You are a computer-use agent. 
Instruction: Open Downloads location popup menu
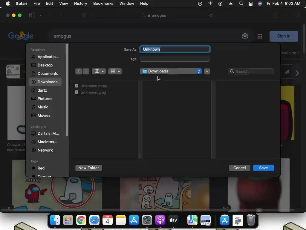[171, 71]
